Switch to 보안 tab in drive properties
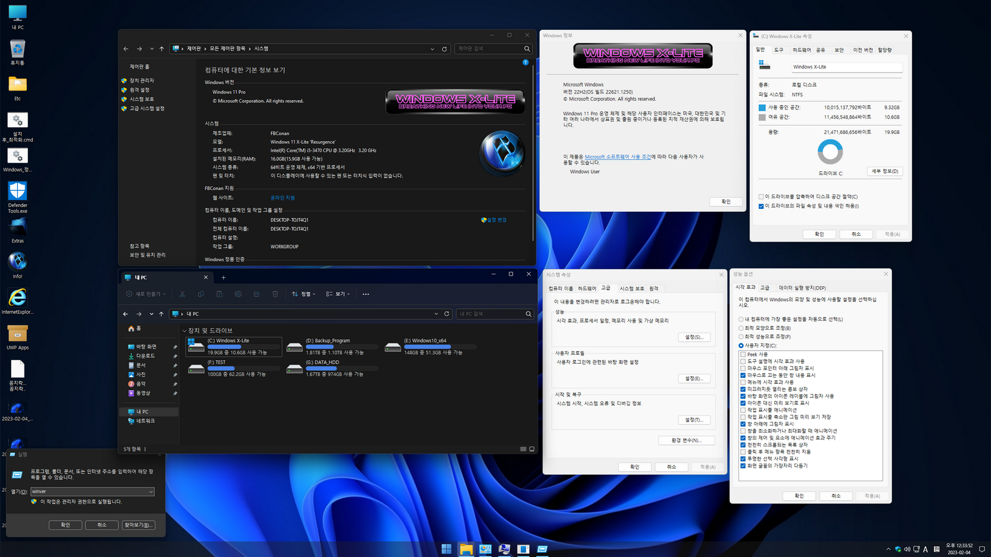 coord(839,50)
